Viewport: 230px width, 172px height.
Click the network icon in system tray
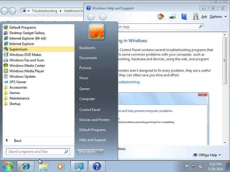click(194, 167)
